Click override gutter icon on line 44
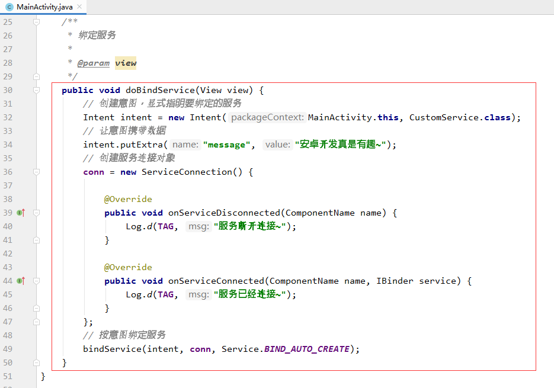This screenshot has width=554, height=388. (21, 281)
